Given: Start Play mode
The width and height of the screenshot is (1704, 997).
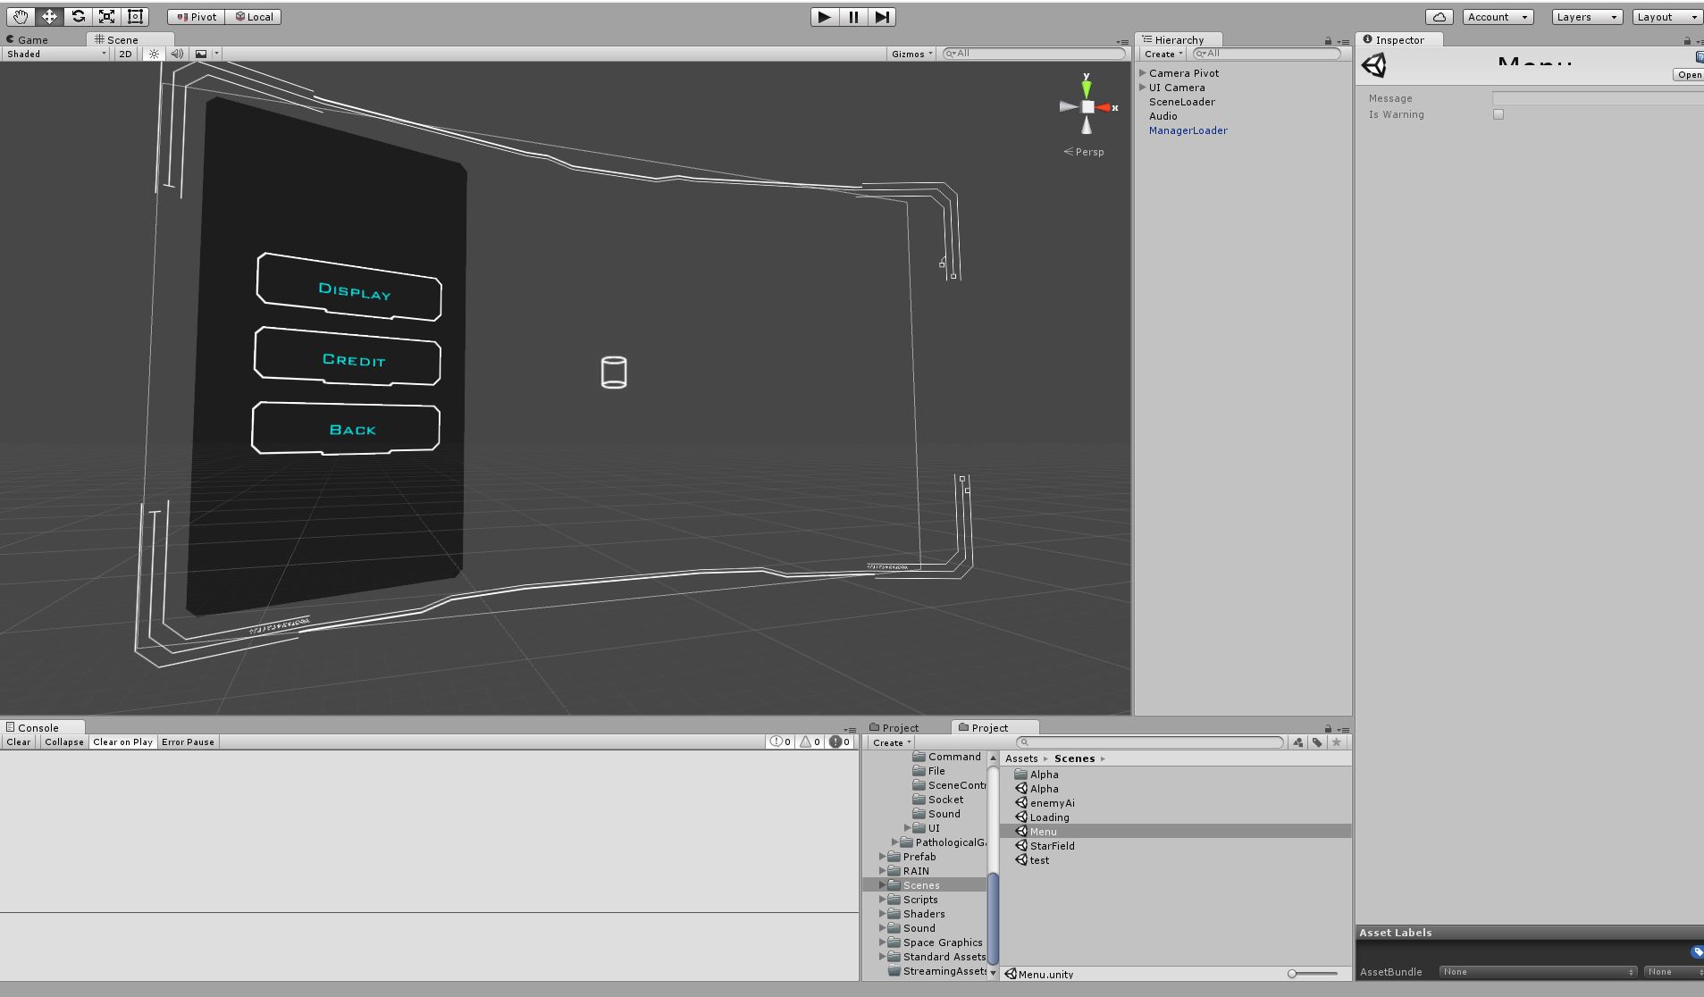Looking at the screenshot, I should pyautogui.click(x=824, y=16).
